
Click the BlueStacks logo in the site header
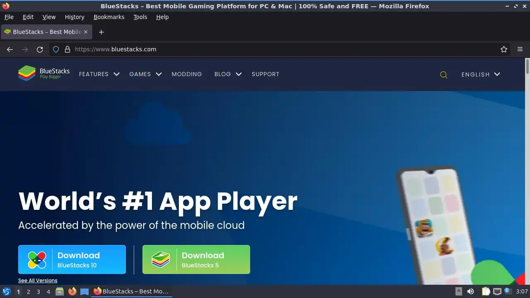(44, 73)
